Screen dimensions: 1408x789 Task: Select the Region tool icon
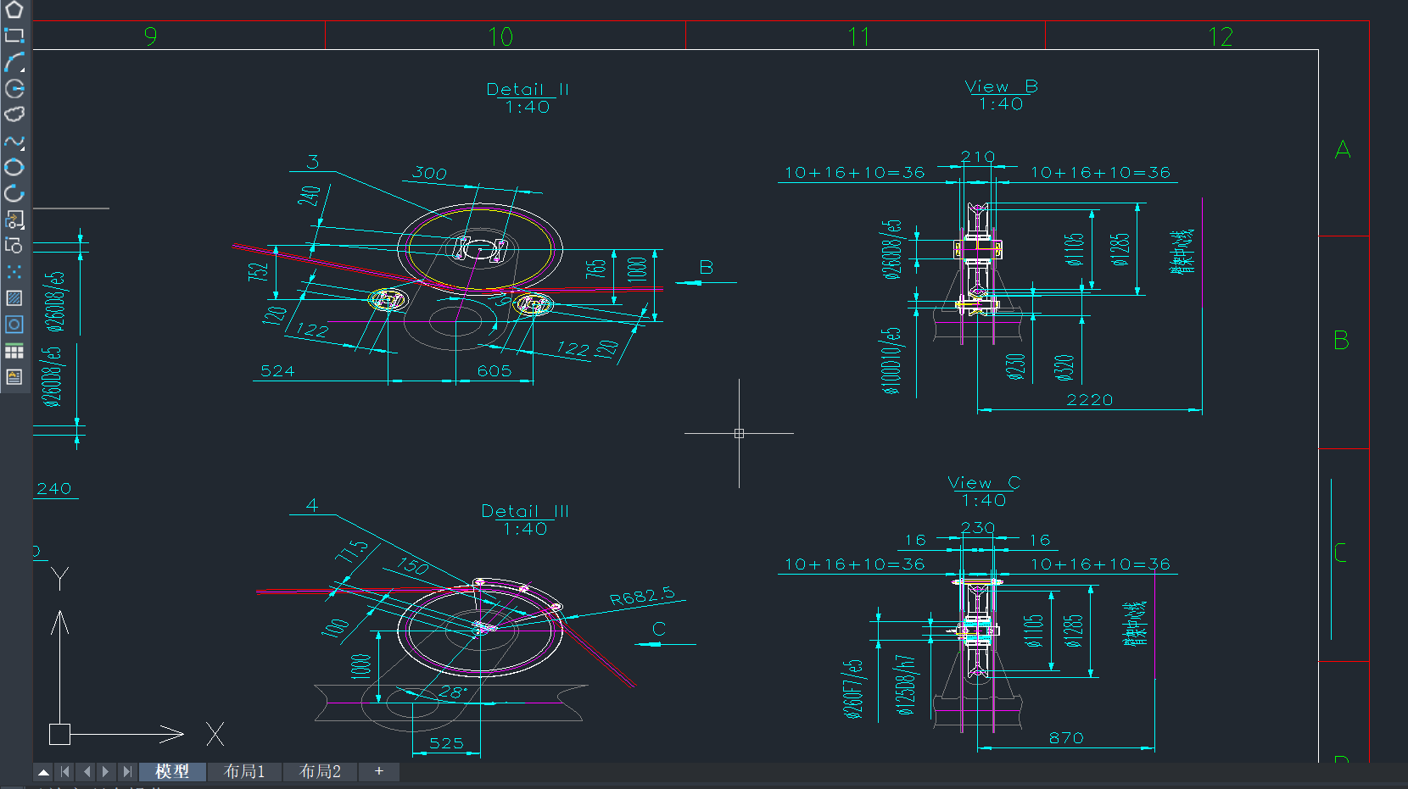[x=14, y=325]
